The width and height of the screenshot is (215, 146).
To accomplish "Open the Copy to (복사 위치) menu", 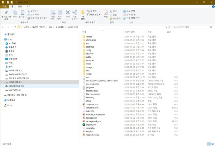I will click(60, 15).
